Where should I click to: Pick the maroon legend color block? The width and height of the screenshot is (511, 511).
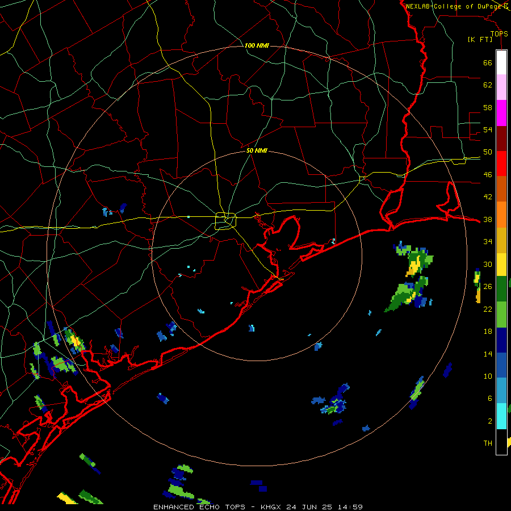(x=501, y=139)
